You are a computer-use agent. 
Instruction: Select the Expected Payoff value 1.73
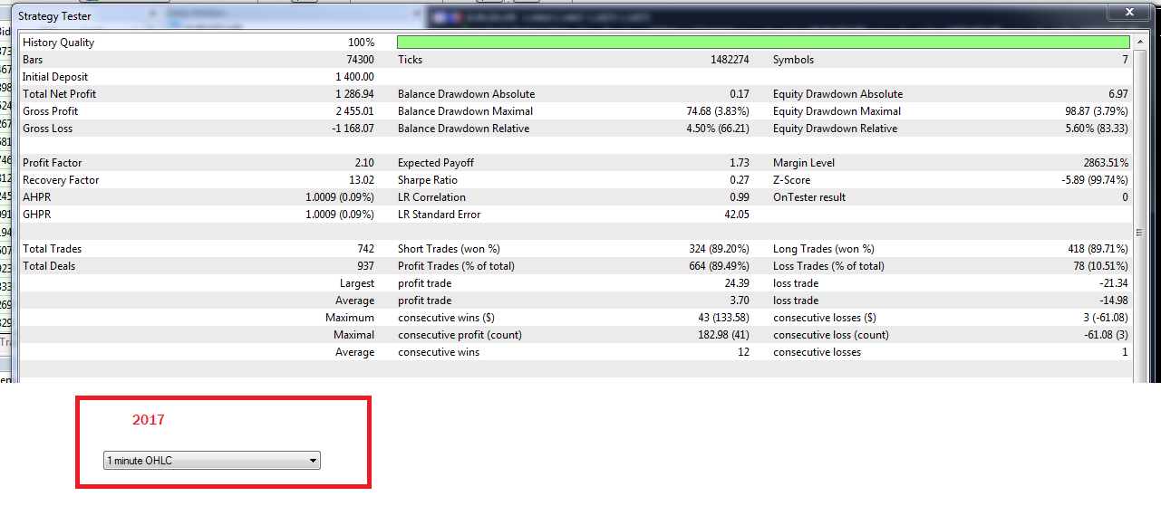click(739, 163)
